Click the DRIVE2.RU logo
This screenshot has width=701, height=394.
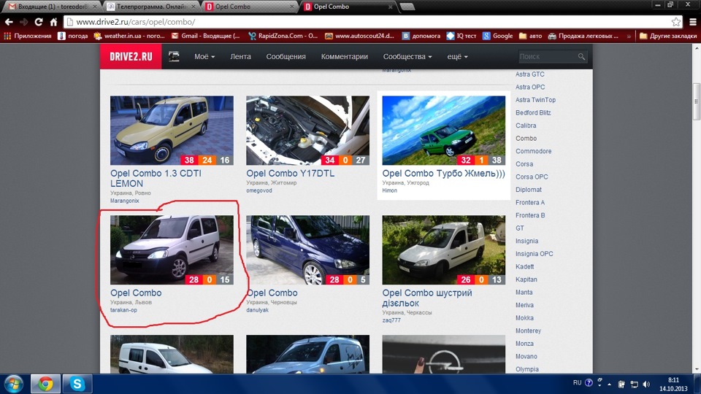[x=131, y=57]
